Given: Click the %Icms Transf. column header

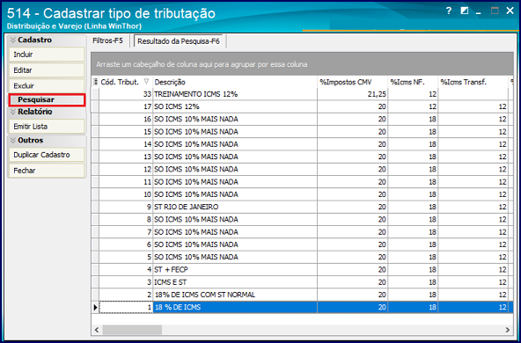Looking at the screenshot, I should [x=473, y=82].
